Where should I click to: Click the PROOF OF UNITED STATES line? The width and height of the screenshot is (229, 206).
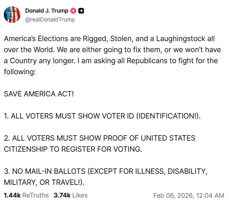point(99,138)
